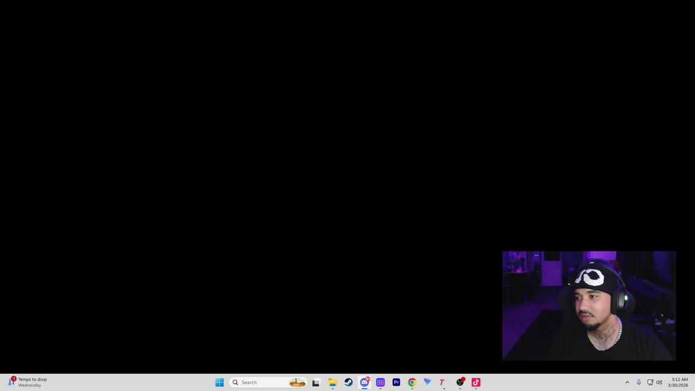Open Adobe Premiere Pro from the taskbar
The width and height of the screenshot is (695, 391).
click(396, 382)
